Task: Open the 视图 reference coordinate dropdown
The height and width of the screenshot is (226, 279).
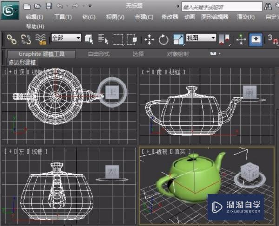Action: click(201, 38)
